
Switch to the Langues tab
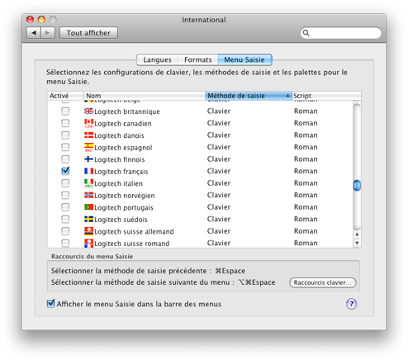[157, 59]
